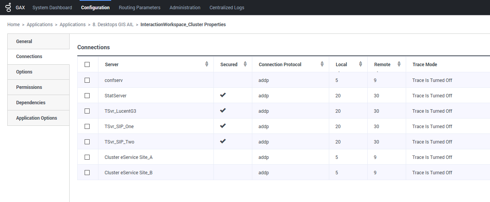The image size is (490, 202).
Task: Click the Connection Protocol sort icon
Action: [322, 64]
